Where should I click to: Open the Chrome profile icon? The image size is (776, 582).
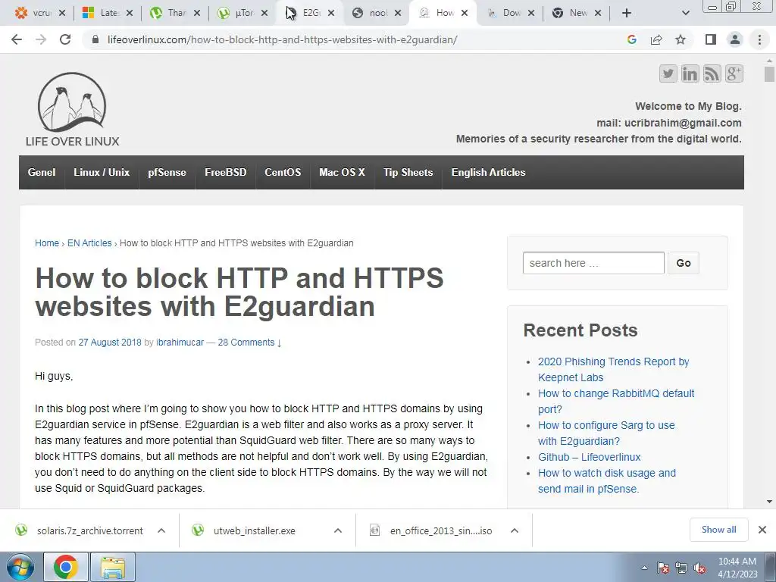point(735,39)
